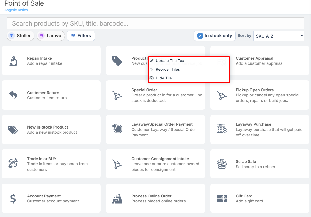
Task: Click the New In-stock Product tags icon
Action: pyautogui.click(x=13, y=130)
